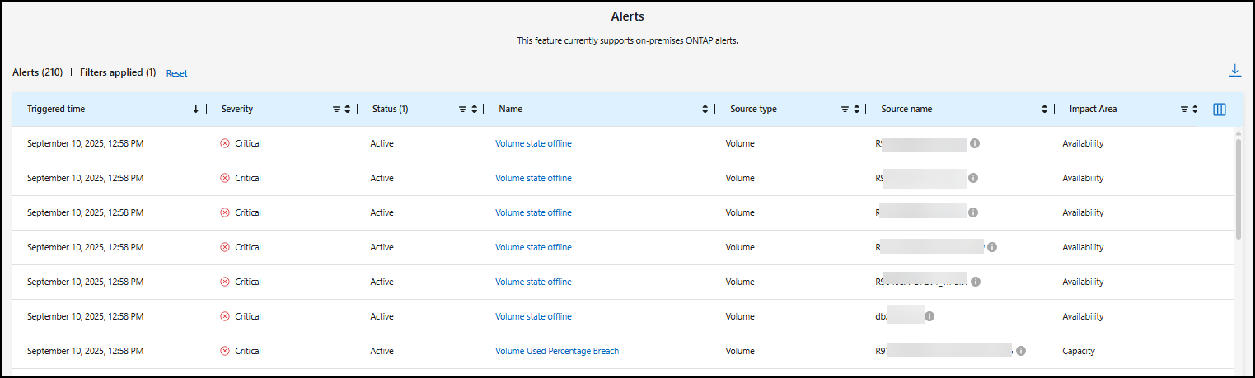Sort by the Status column arrows
This screenshot has width=1255, height=378.
(474, 109)
